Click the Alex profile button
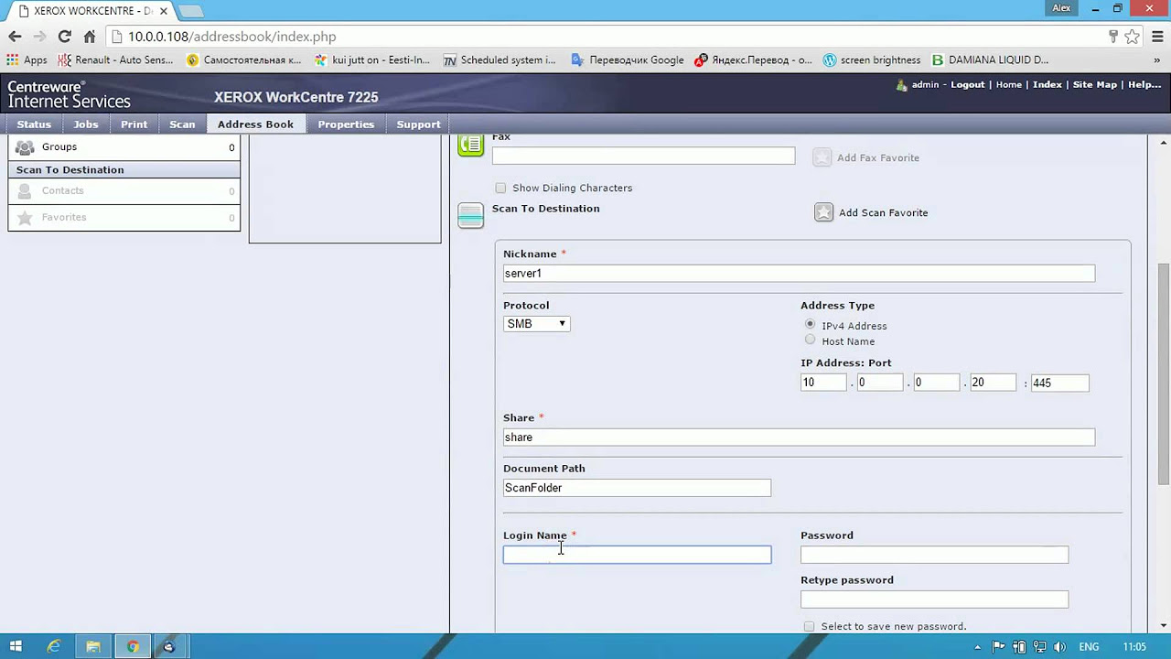The height and width of the screenshot is (659, 1171). [1061, 8]
